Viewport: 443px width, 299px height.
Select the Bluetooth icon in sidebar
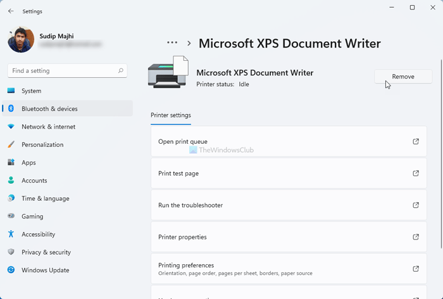[x=11, y=108]
